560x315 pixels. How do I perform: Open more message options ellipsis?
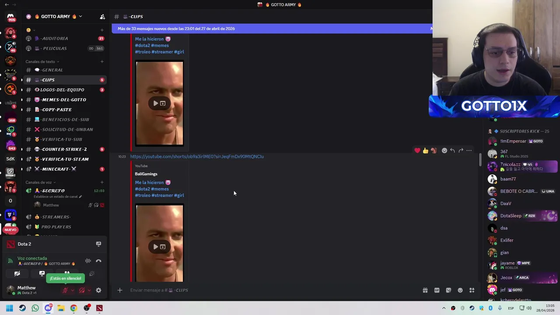(x=469, y=150)
